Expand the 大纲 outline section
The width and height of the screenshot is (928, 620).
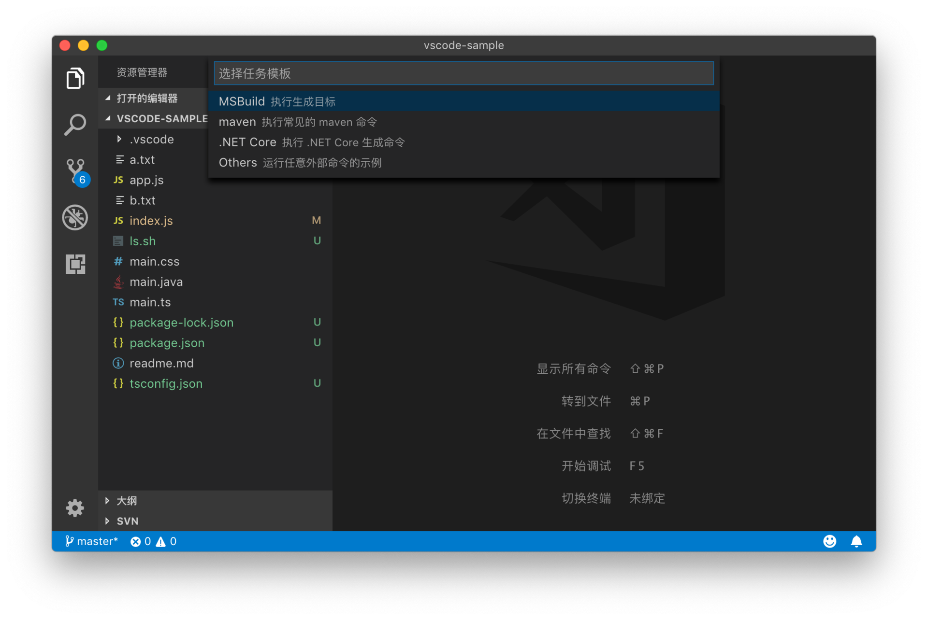coord(127,501)
